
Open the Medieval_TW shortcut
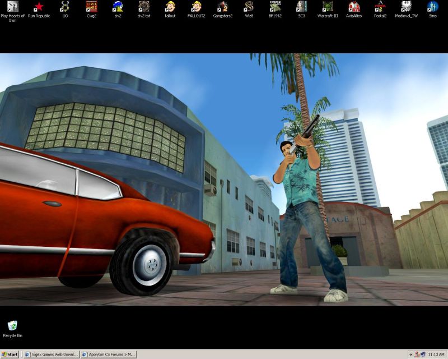click(x=407, y=7)
